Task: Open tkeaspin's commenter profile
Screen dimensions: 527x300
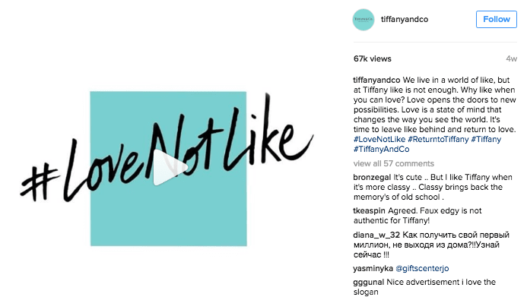Action: point(369,210)
